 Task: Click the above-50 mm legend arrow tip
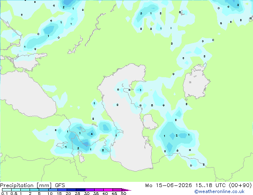(x=126, y=190)
